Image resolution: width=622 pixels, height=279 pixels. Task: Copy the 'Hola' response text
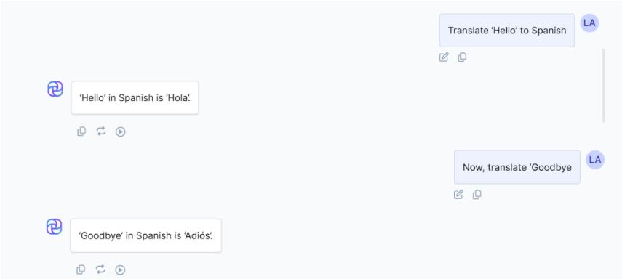(x=81, y=132)
